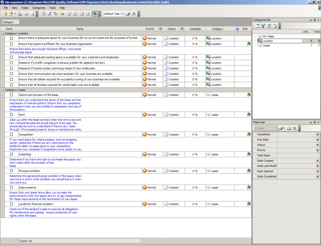Image resolution: width=321 pixels, height=246 pixels.
Task: Click the green flag icon in the toolbar
Action: [x=94, y=14]
